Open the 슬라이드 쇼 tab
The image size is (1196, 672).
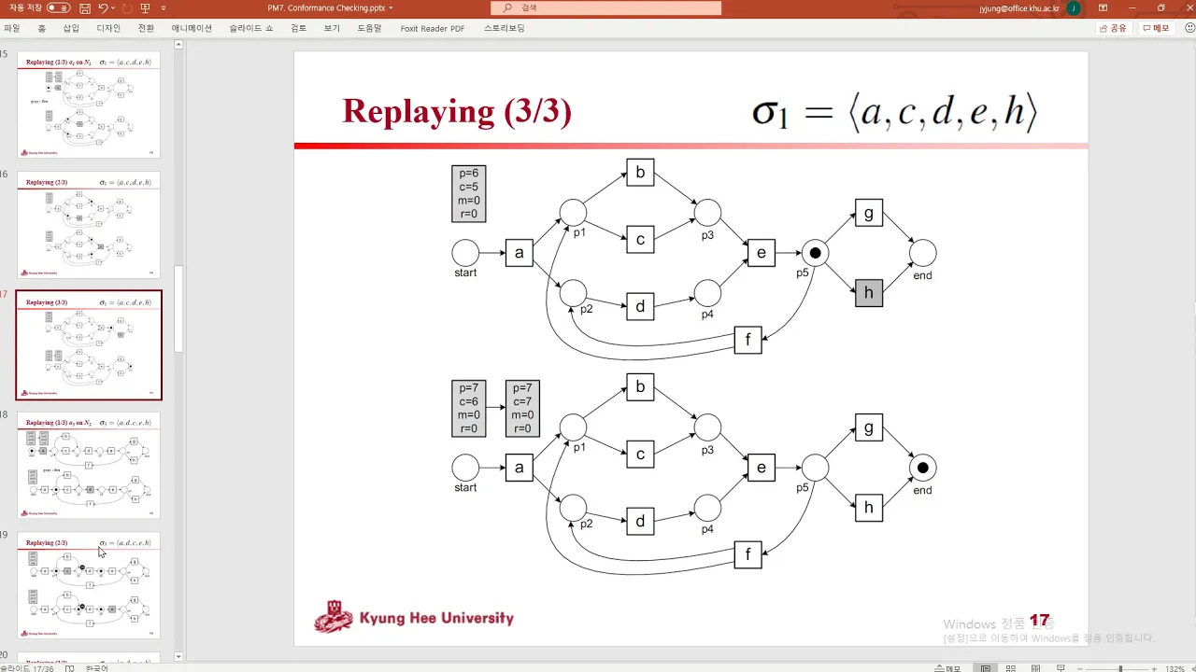pyautogui.click(x=251, y=28)
